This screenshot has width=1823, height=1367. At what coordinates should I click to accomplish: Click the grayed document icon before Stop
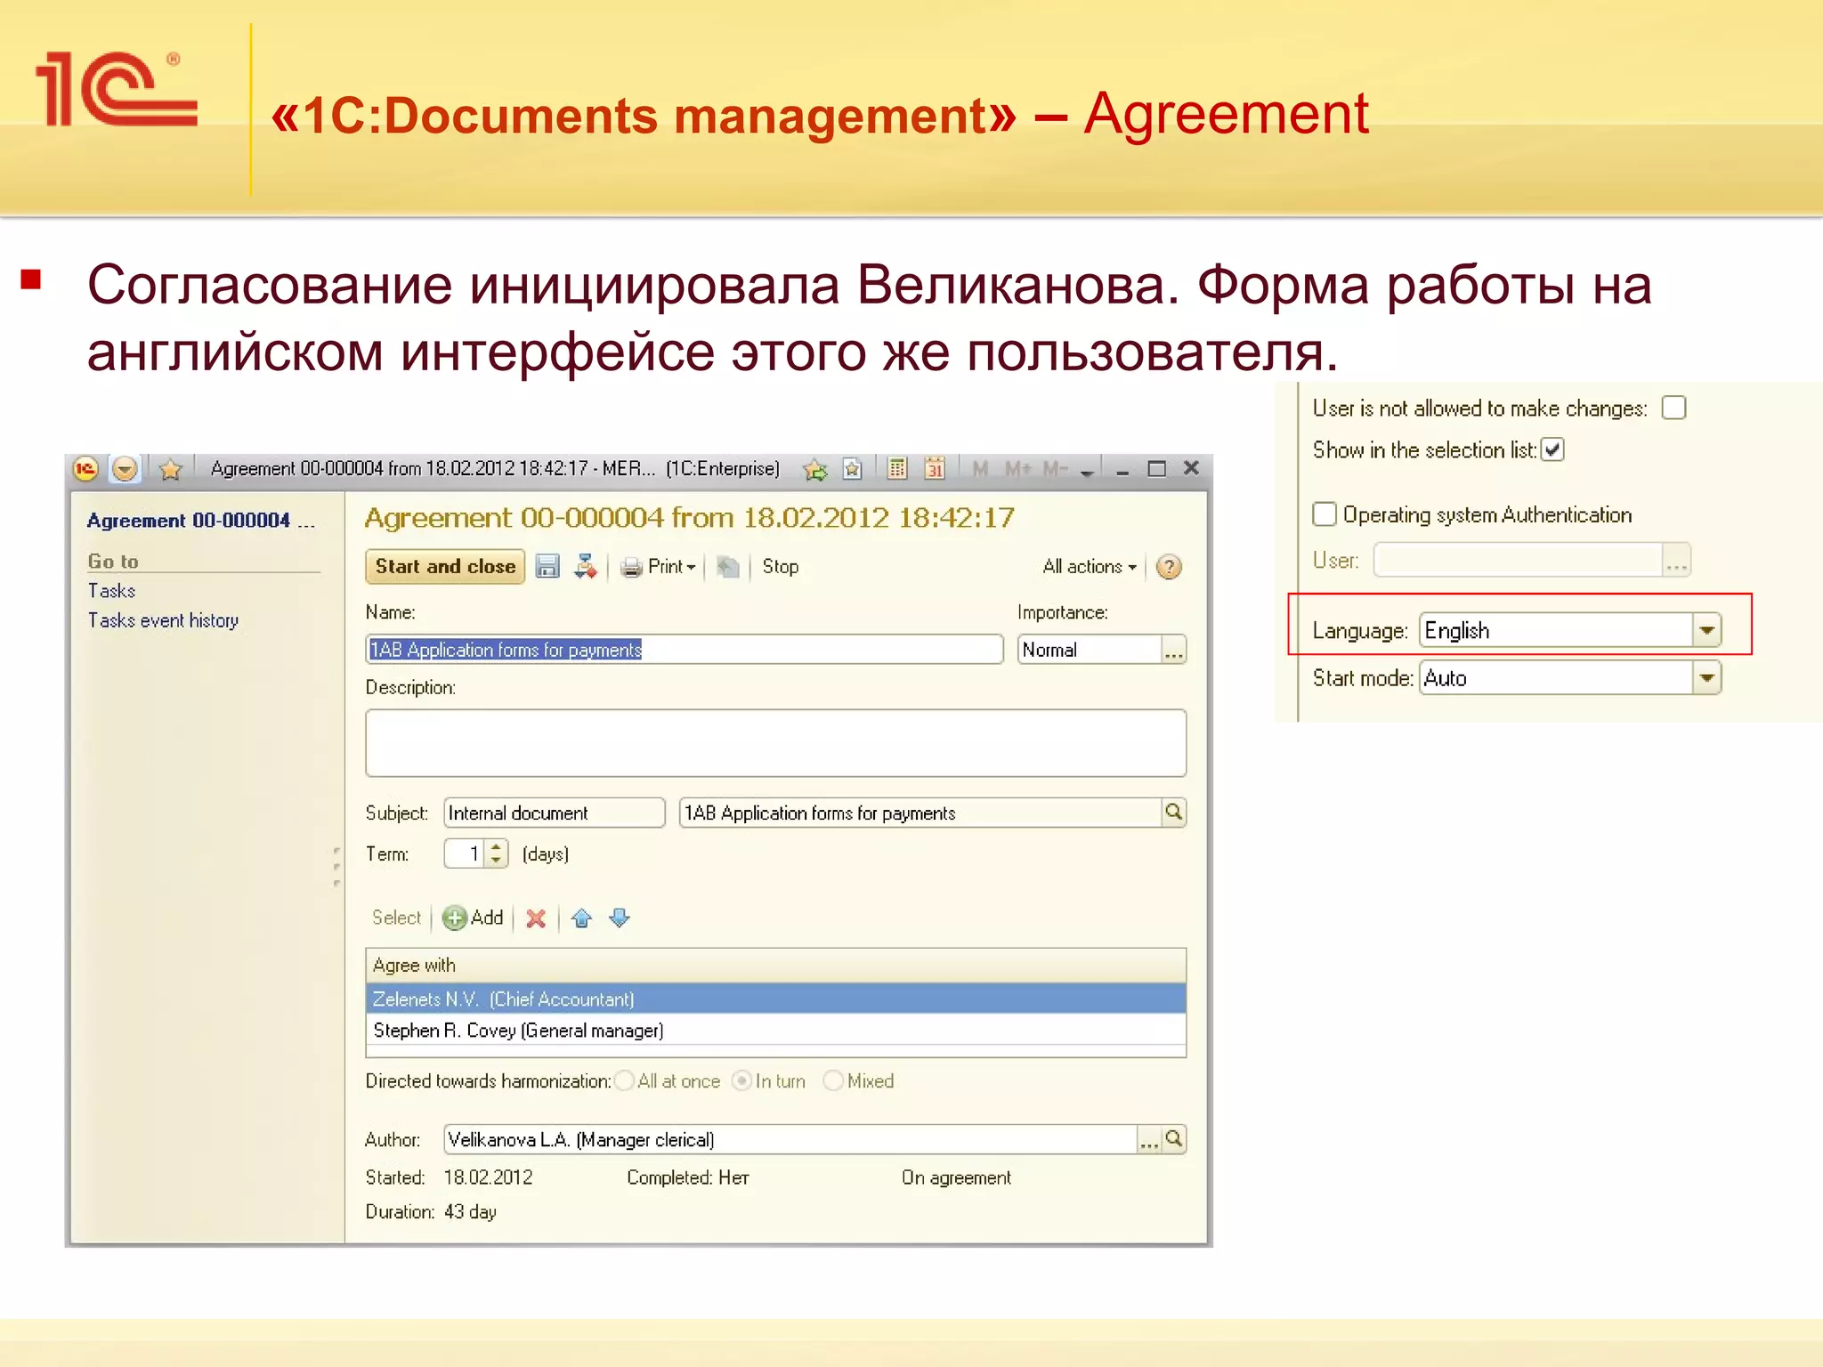728,567
